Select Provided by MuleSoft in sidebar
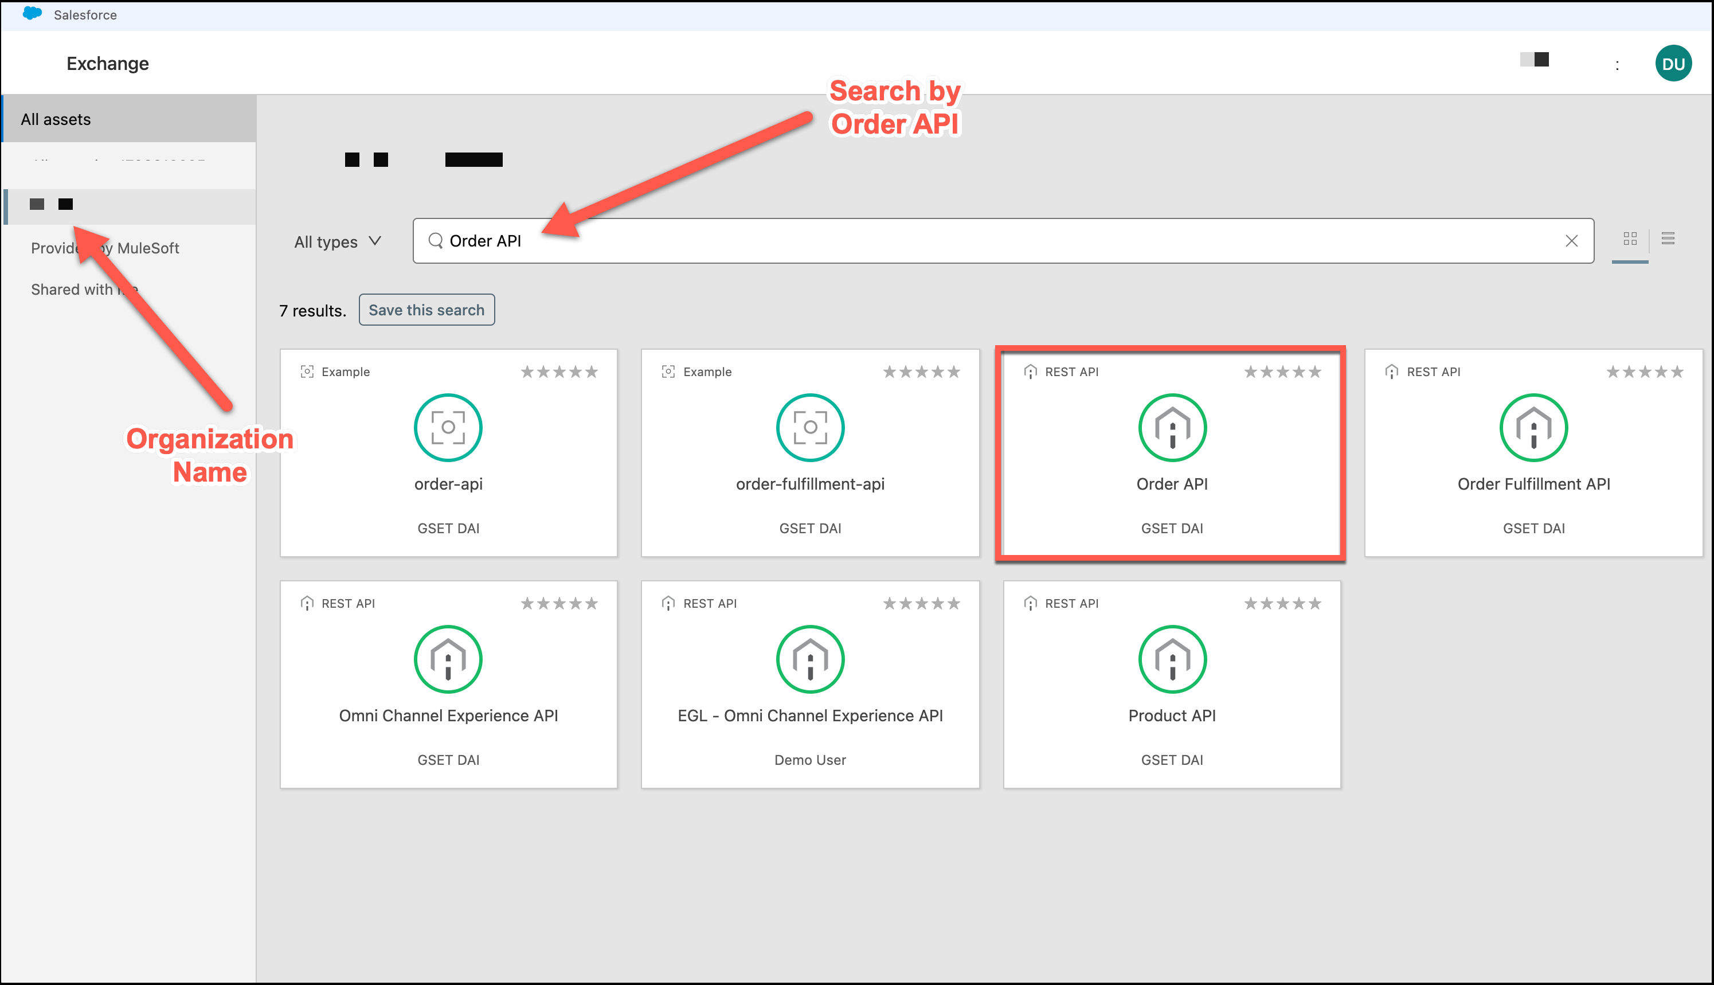1714x985 pixels. click(105, 248)
